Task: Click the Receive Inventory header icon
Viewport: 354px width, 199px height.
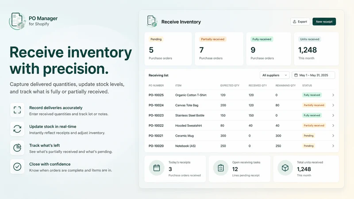Action: [152, 21]
